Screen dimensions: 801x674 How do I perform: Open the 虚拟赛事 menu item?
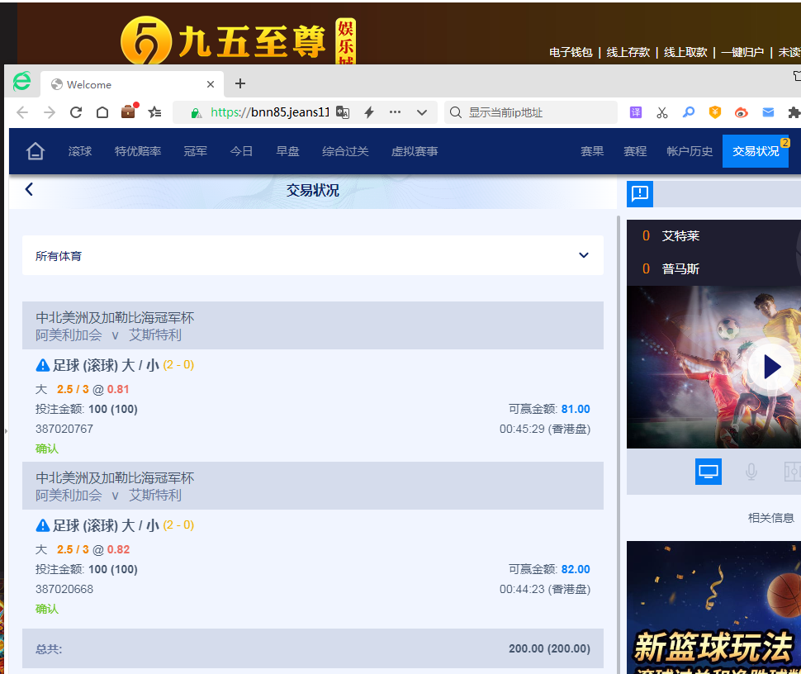415,151
